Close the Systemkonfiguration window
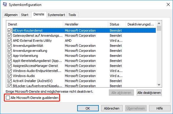Image resolution: width=173 pixels, height=114 pixels. 168,4
